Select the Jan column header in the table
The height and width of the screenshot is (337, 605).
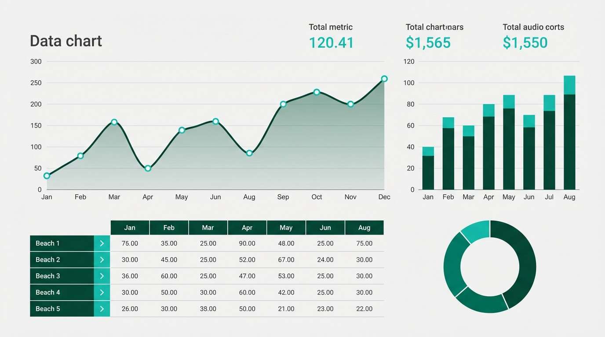tap(130, 227)
